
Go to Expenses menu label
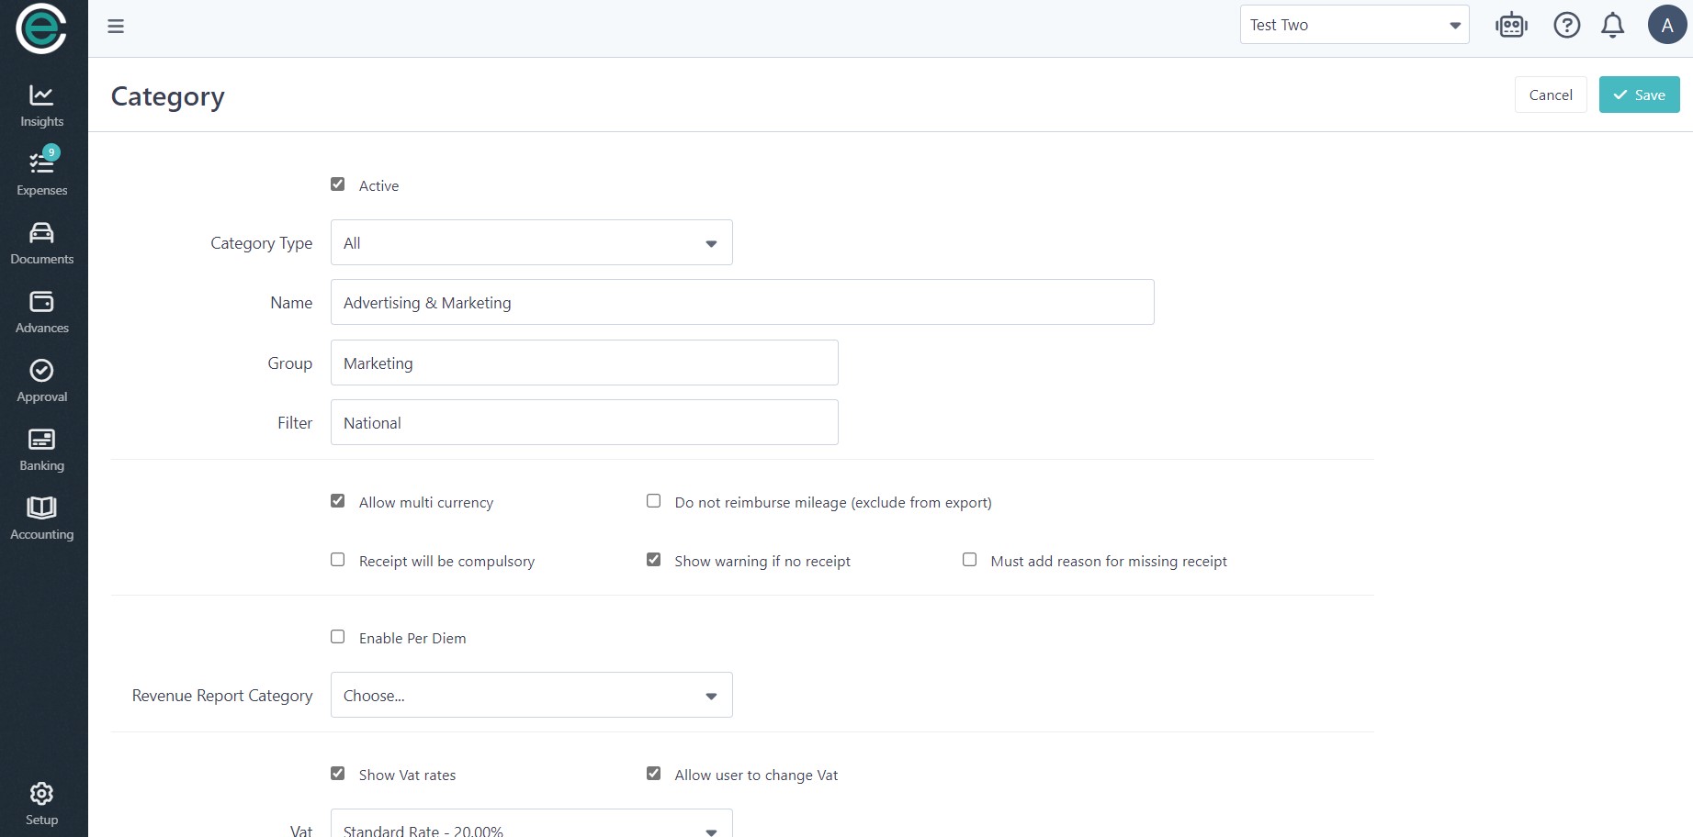pyautogui.click(x=42, y=190)
